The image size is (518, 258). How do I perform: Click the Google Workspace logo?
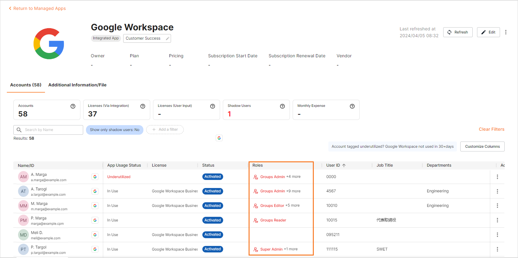[x=49, y=44]
